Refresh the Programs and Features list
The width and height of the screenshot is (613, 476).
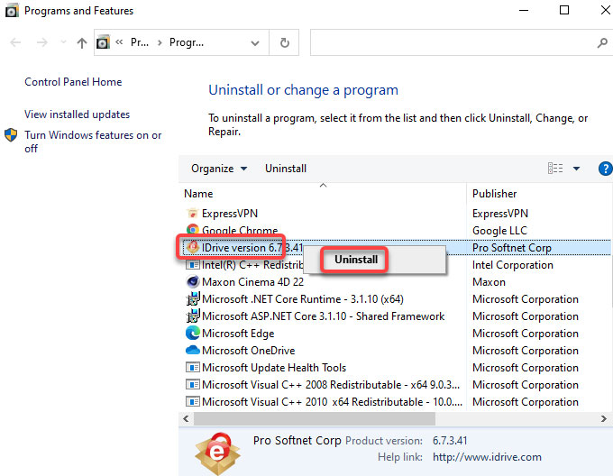(x=285, y=42)
